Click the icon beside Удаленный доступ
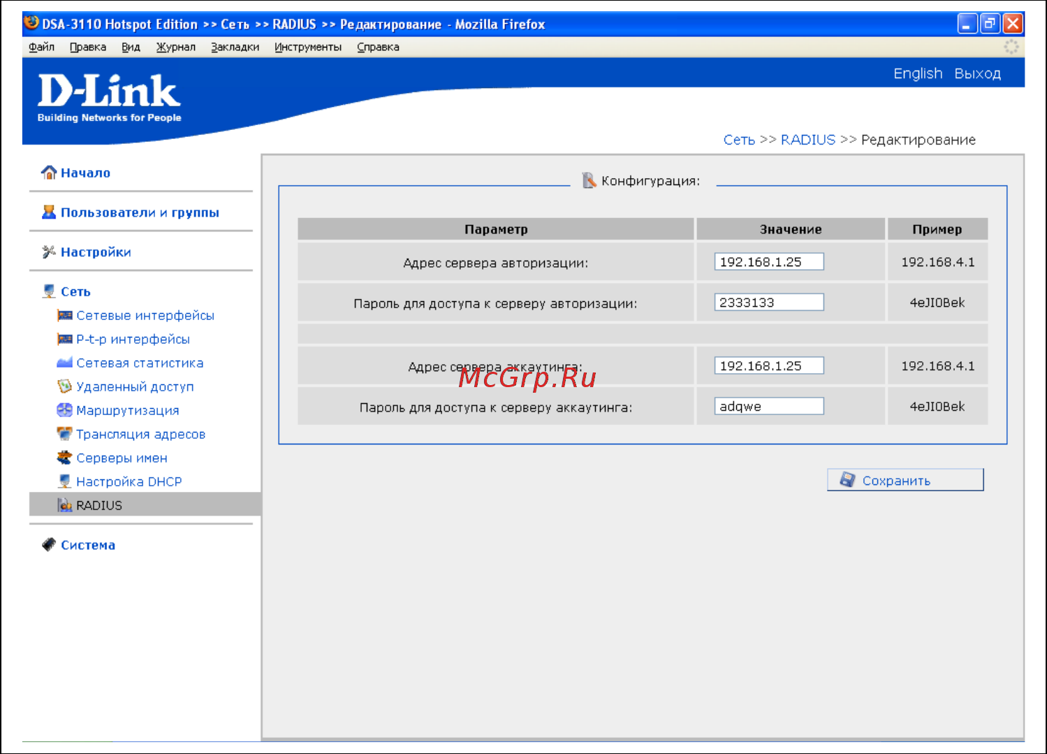 65,386
